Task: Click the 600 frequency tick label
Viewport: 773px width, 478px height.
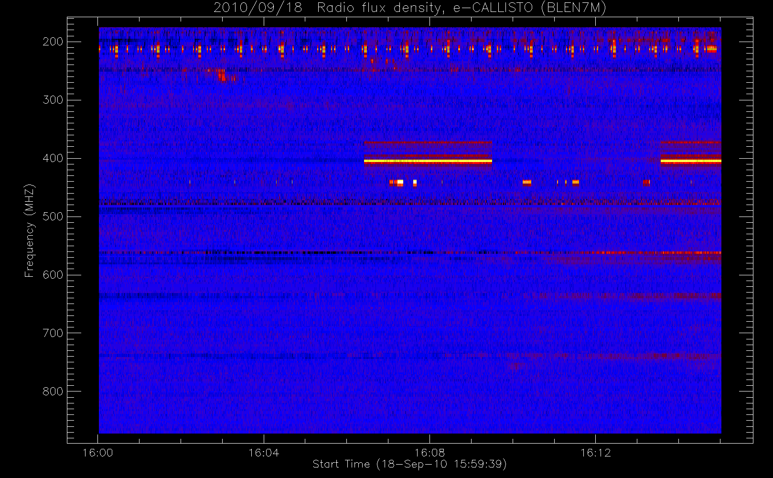Action: tap(53, 275)
